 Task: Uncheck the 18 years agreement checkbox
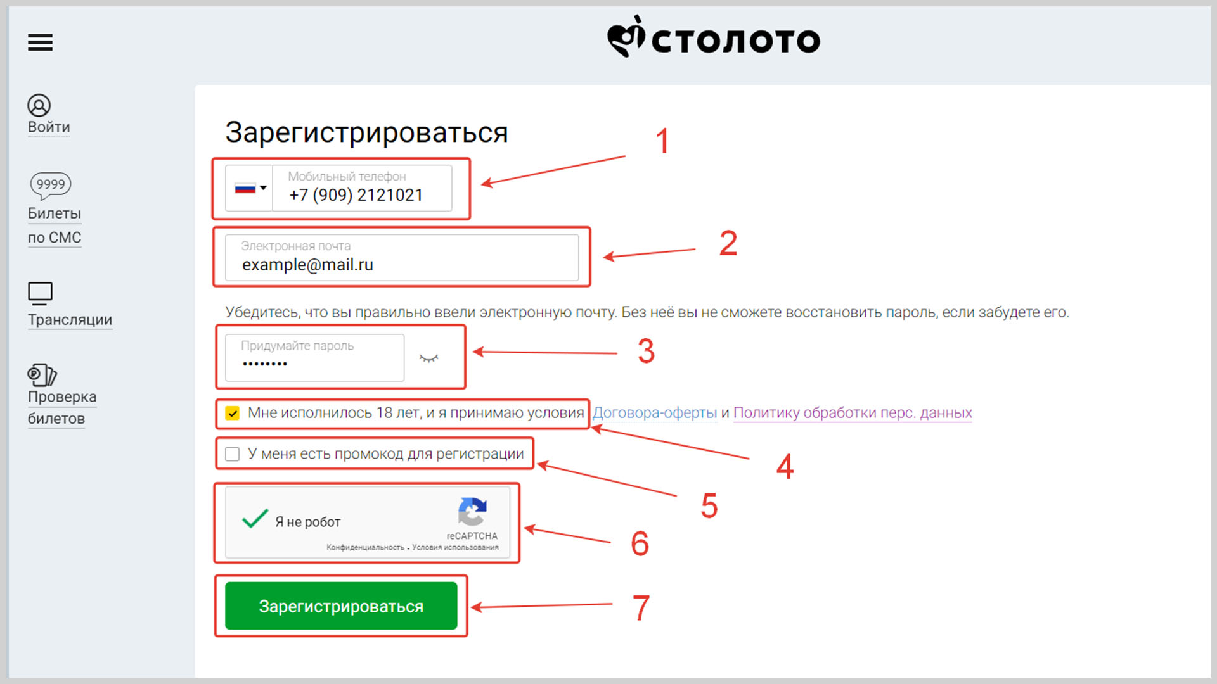point(233,414)
